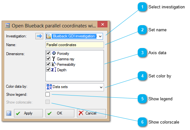Image resolution: width=190 pixels, height=130 pixels.
Task: Click the Name text field
Action: 75,45
